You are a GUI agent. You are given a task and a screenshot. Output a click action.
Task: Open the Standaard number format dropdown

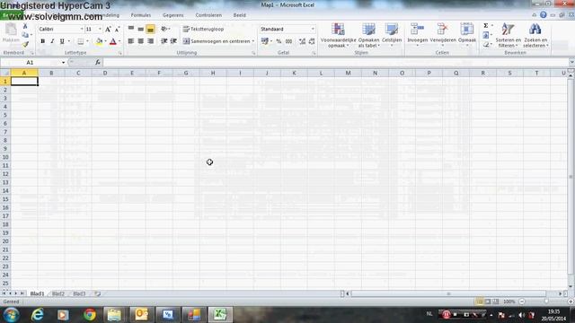(313, 29)
